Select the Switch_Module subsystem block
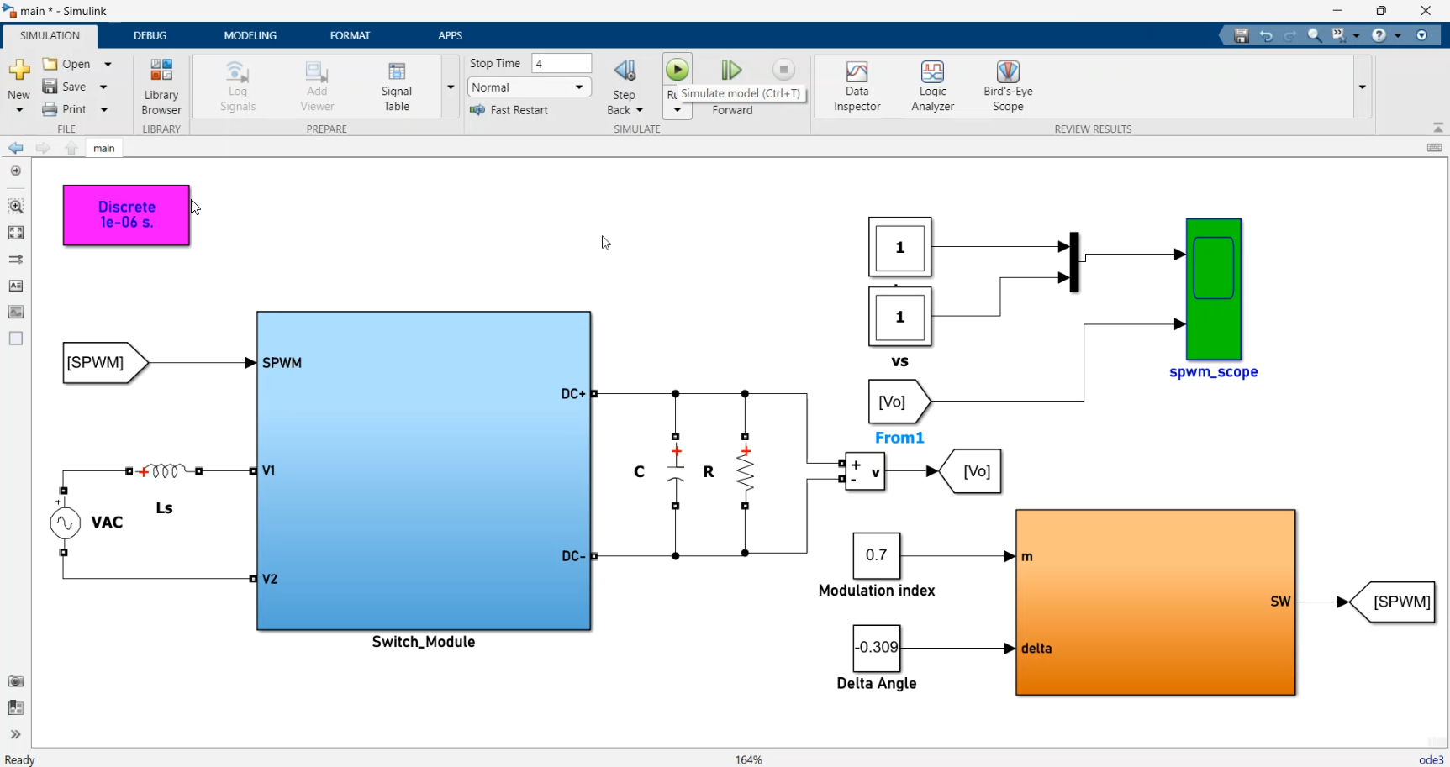 tap(424, 471)
